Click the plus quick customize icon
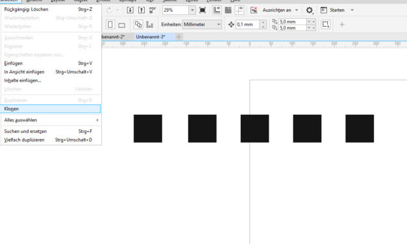407x244 pixels. [342, 25]
